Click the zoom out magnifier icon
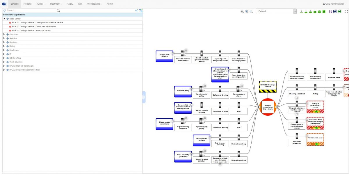This screenshot has width=349, height=175. click(251, 11)
